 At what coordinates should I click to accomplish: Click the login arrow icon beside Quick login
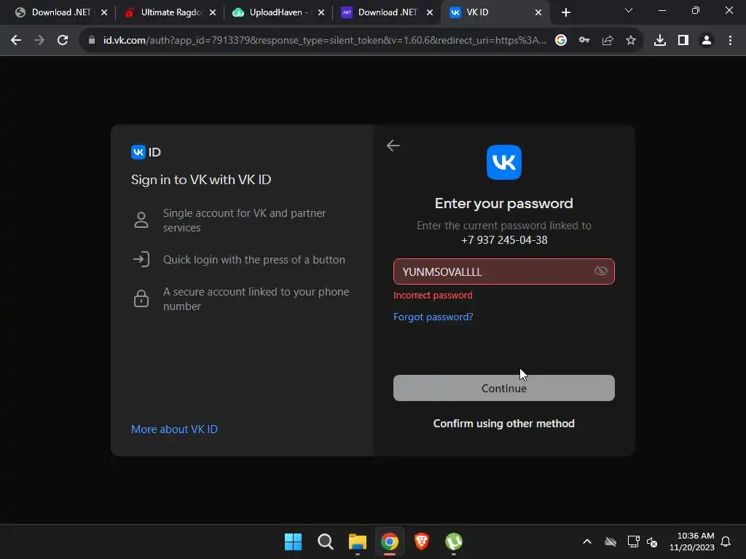click(141, 259)
